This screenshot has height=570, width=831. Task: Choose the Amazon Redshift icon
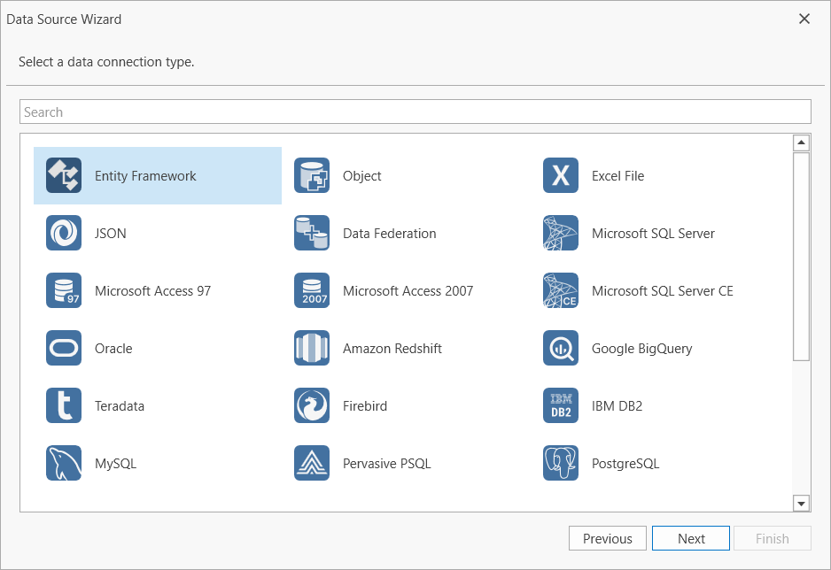(312, 348)
